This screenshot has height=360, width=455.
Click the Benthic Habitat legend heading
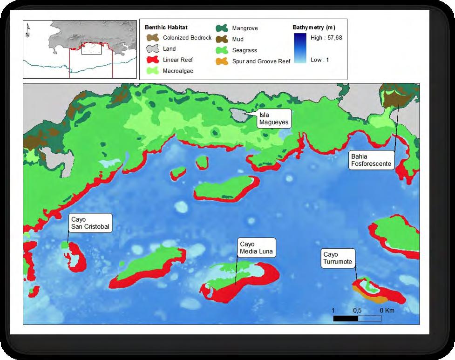click(166, 27)
